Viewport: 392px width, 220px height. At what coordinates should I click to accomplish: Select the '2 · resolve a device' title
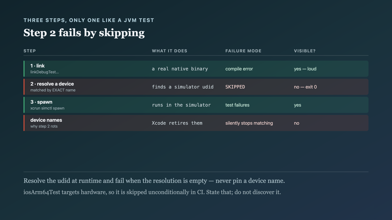[x=52, y=84]
